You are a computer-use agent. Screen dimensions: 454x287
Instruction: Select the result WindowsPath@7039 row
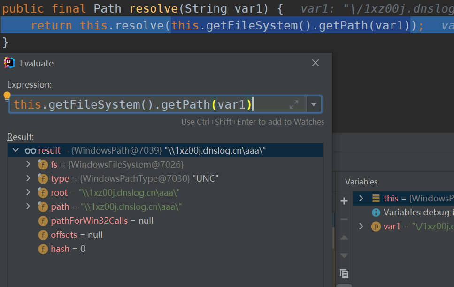(165, 150)
